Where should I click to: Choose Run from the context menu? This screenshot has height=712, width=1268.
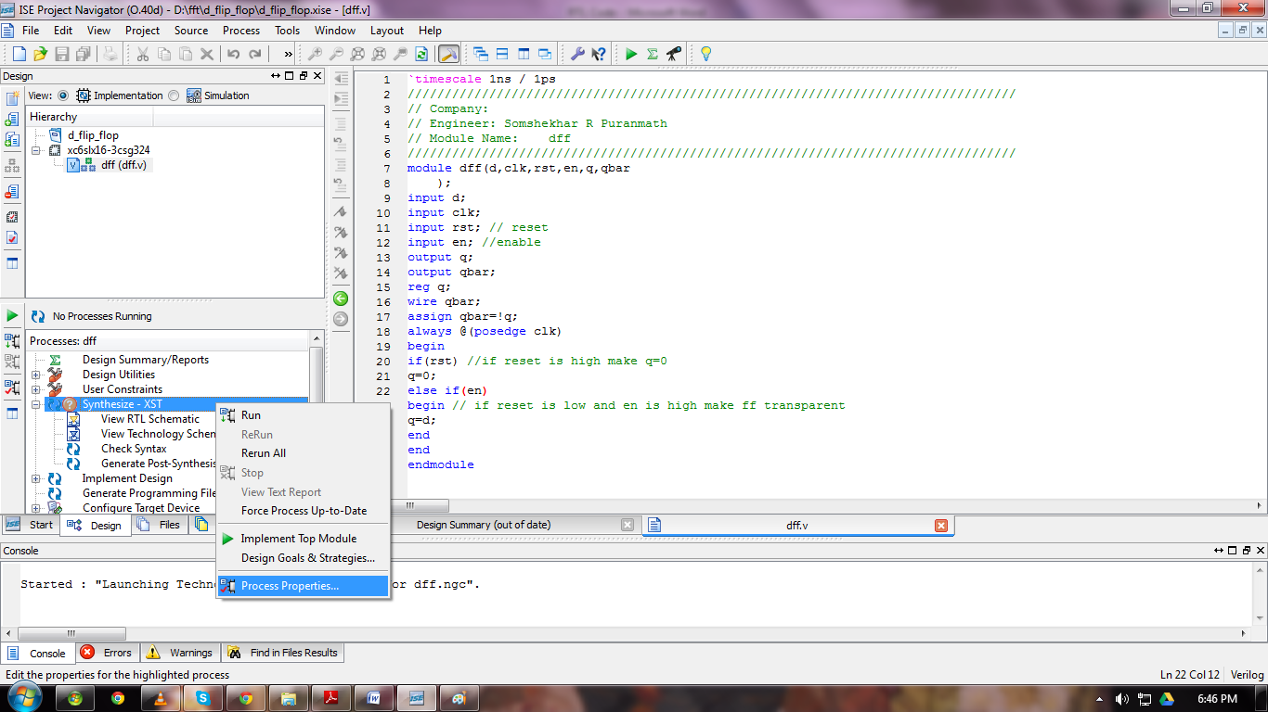303,415
